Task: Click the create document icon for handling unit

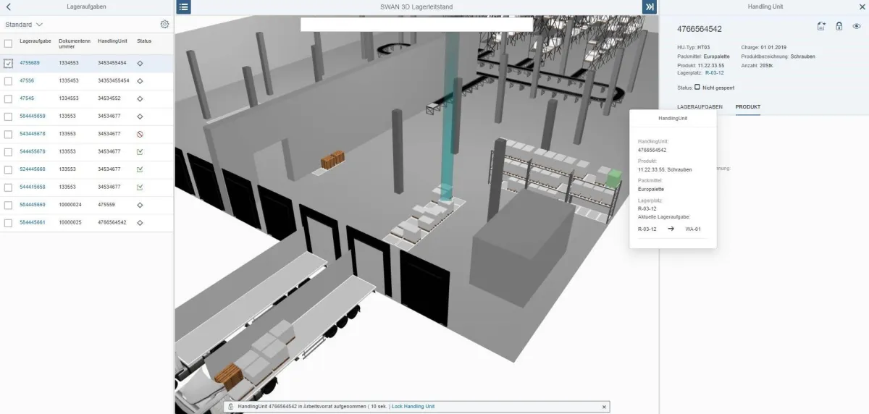Action: 821,26
